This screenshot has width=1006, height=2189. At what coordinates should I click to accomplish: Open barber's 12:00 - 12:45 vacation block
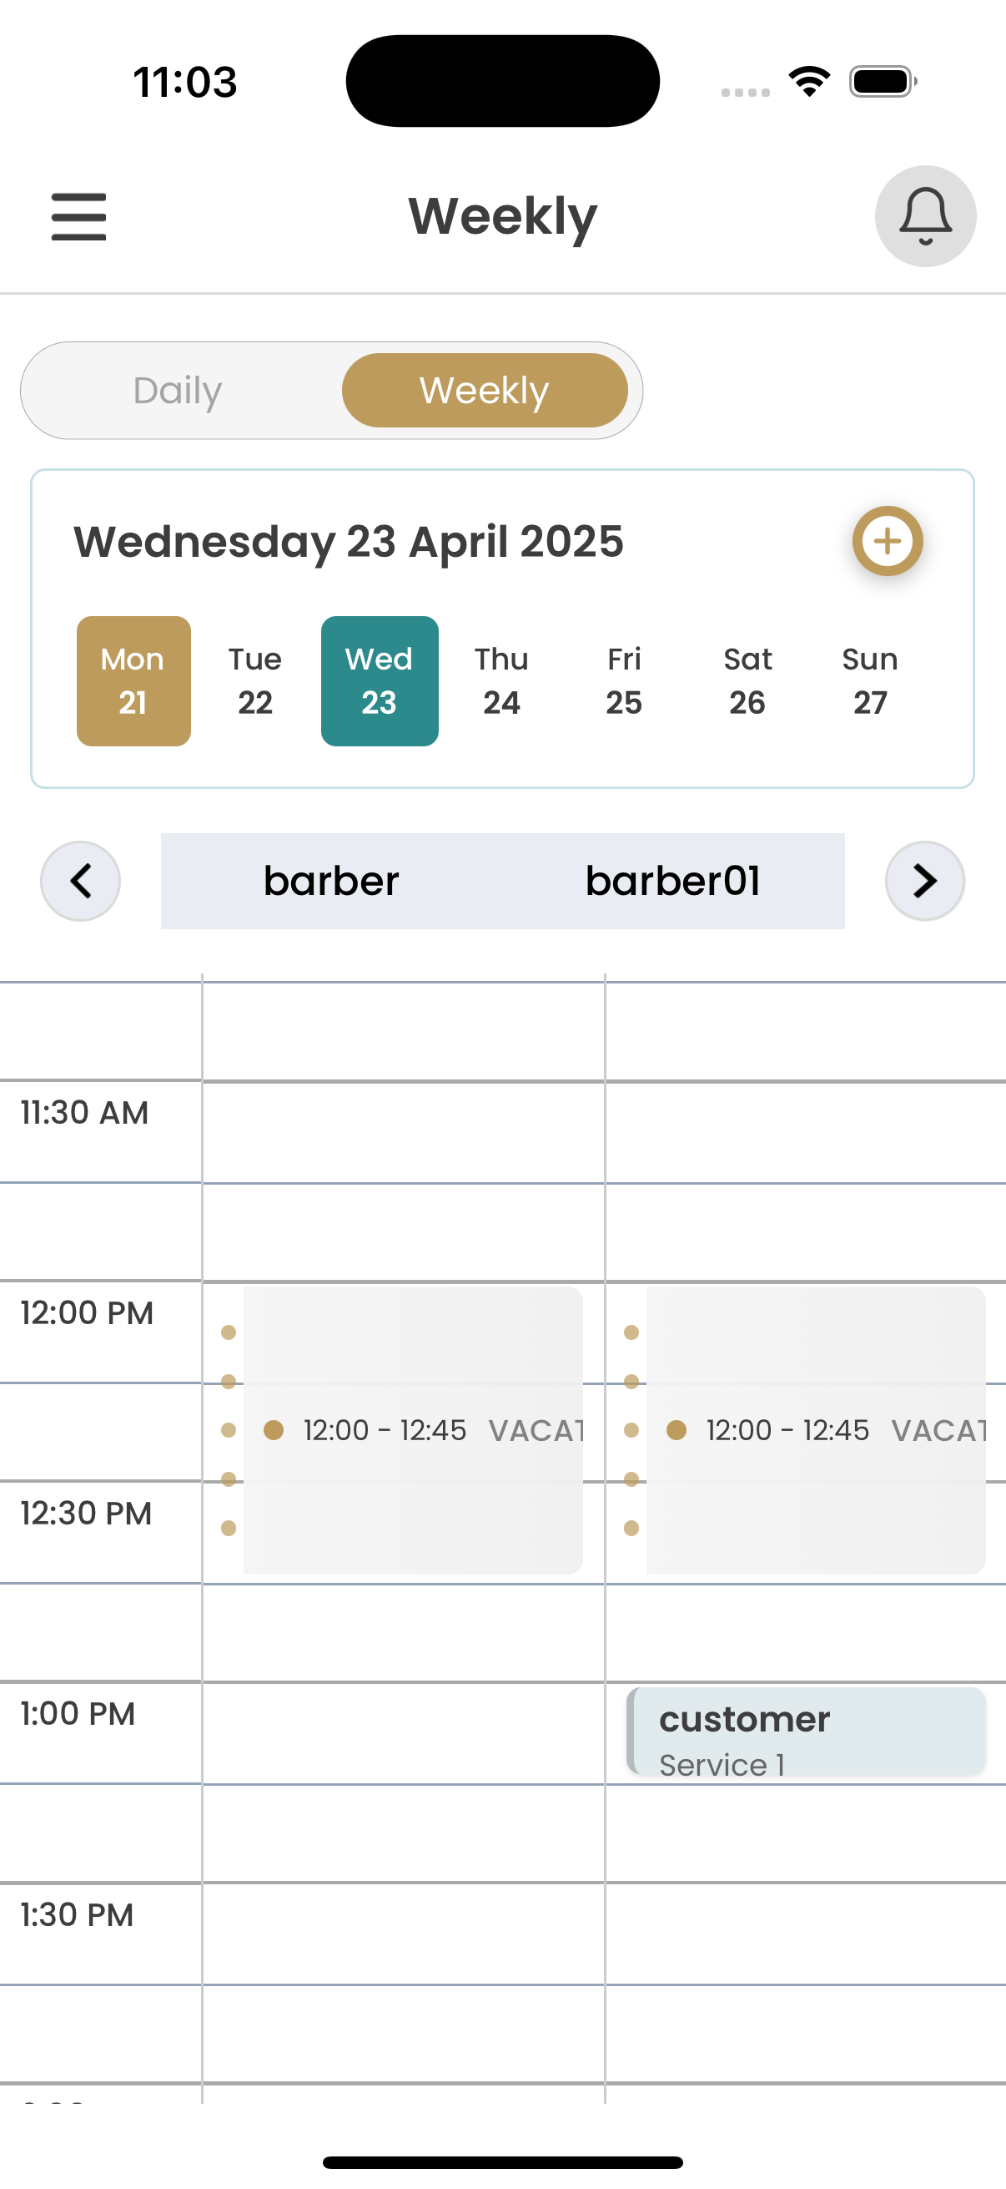pyautogui.click(x=413, y=1430)
